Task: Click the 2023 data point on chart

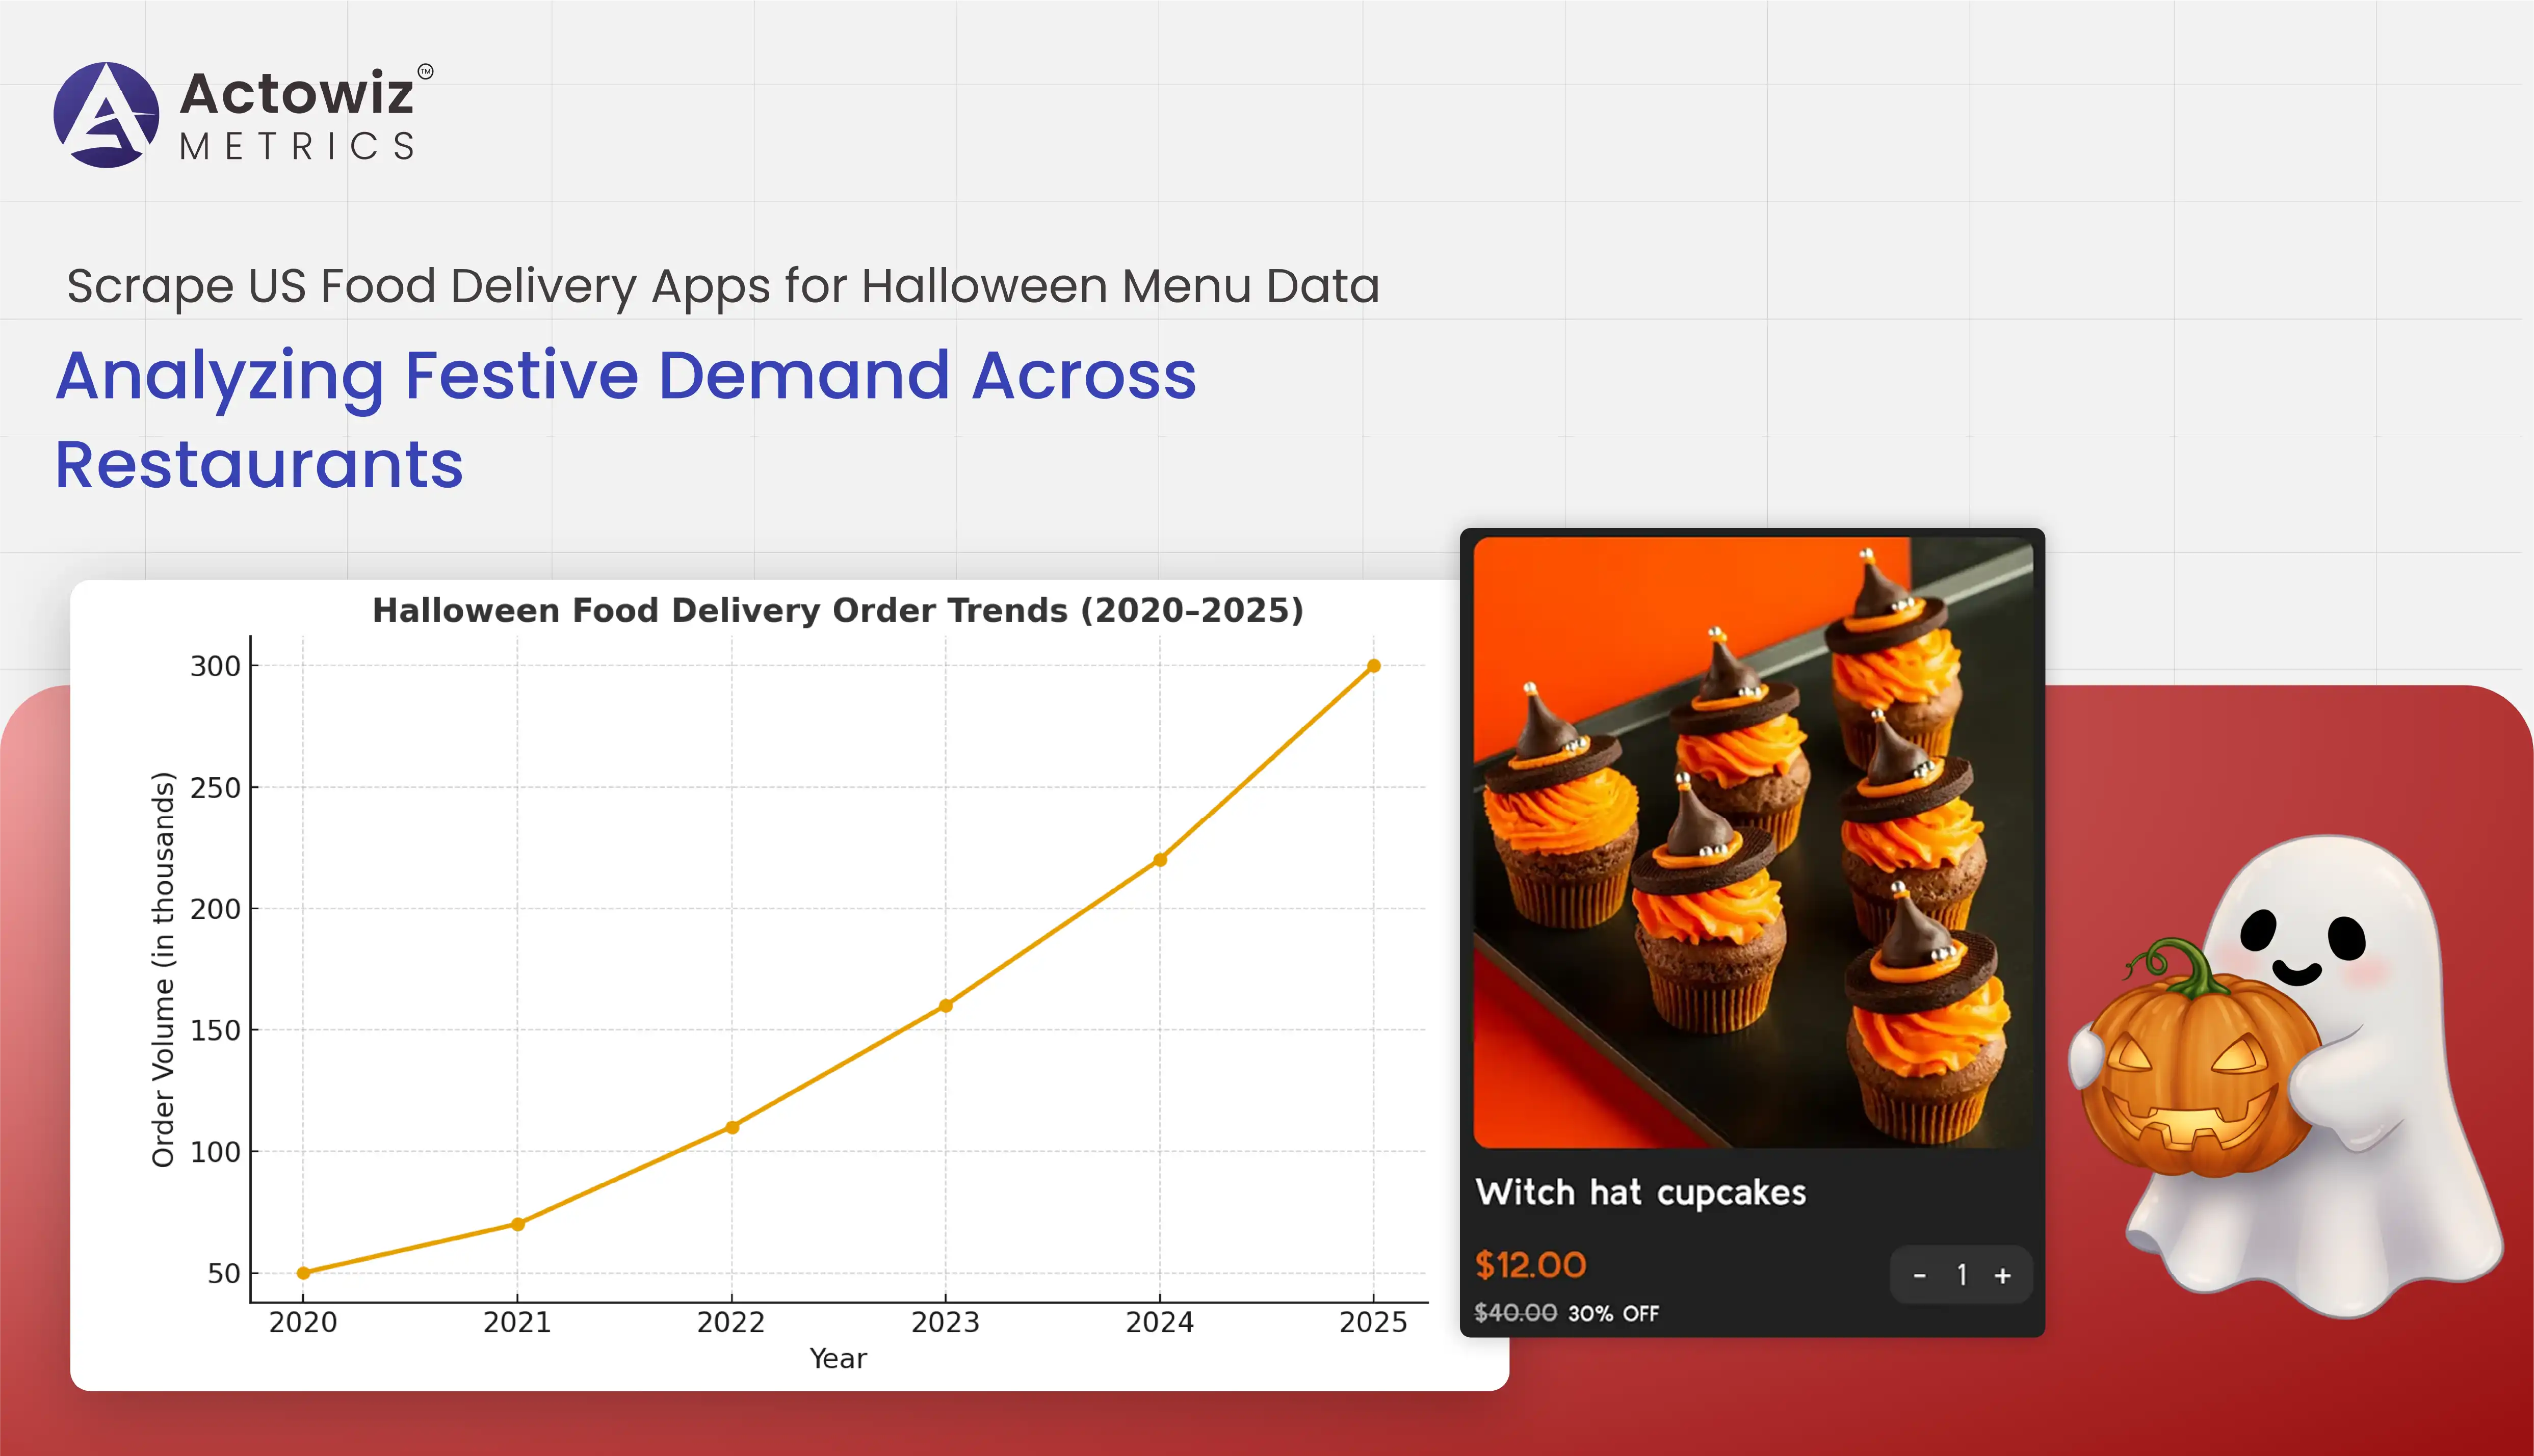Action: (x=945, y=1006)
